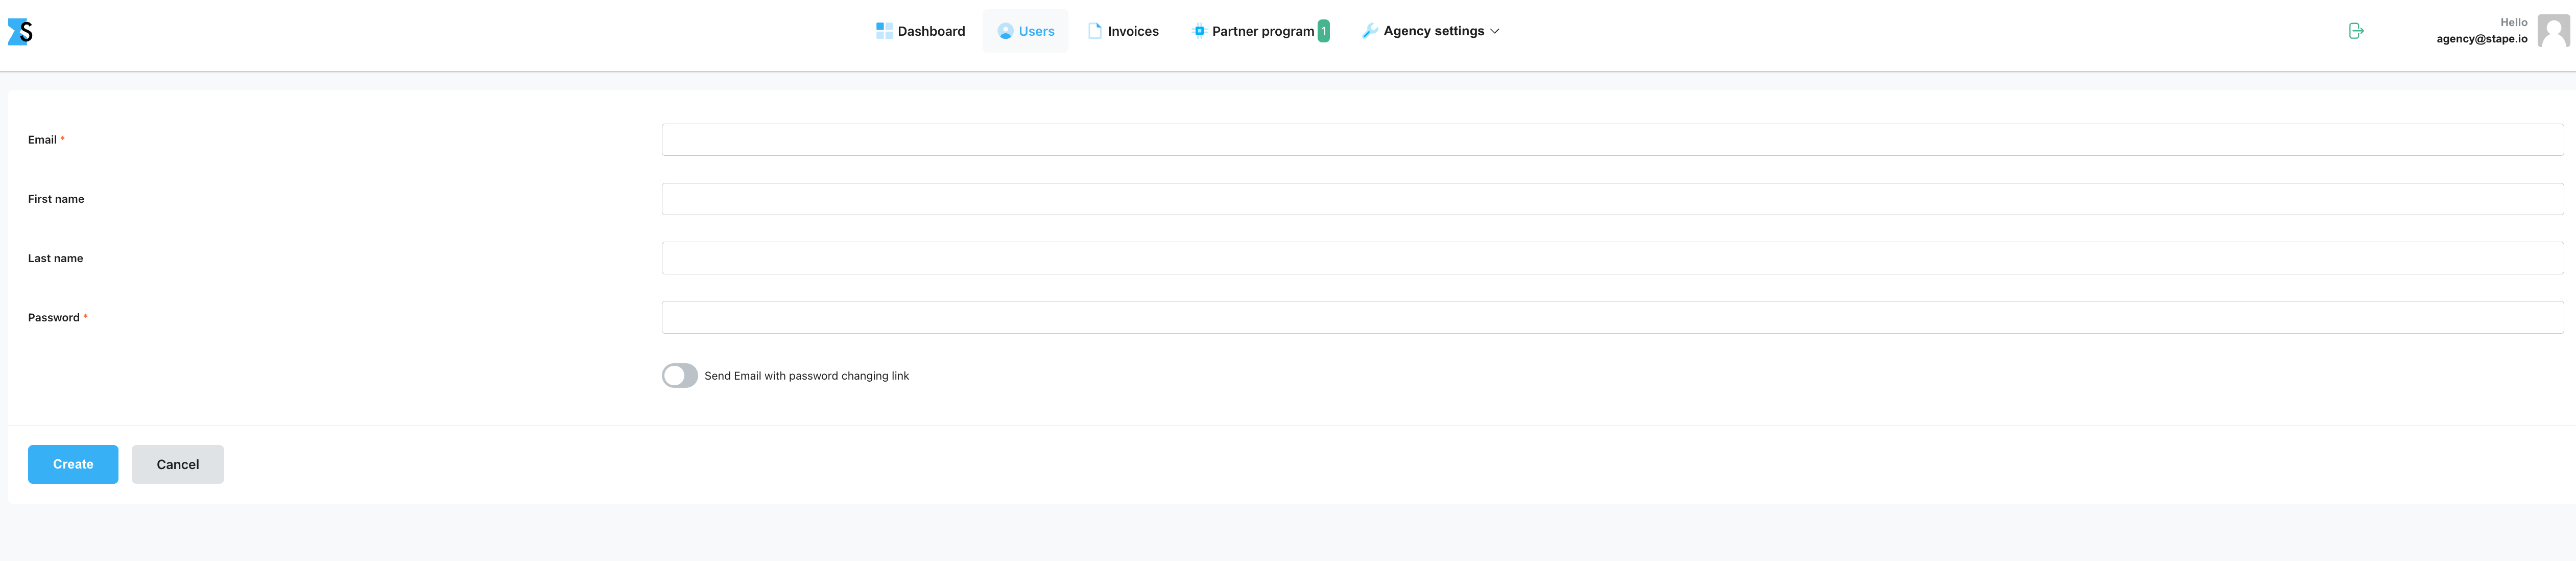Click the Cancel button
Screen dimensions: 2576x561
[x=178, y=464]
